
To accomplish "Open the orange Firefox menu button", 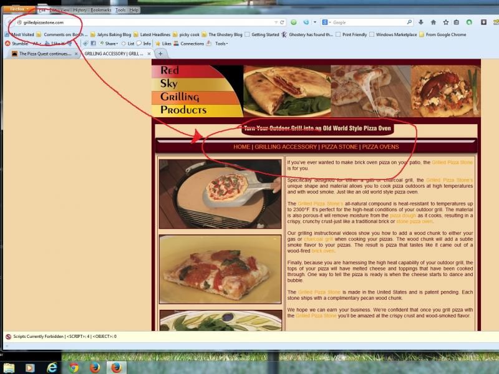I will (19, 9).
